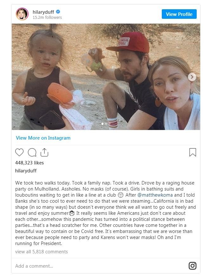The height and width of the screenshot is (275, 210).
Task: Select hilaryduff name above caption
Action: tap(26, 170)
